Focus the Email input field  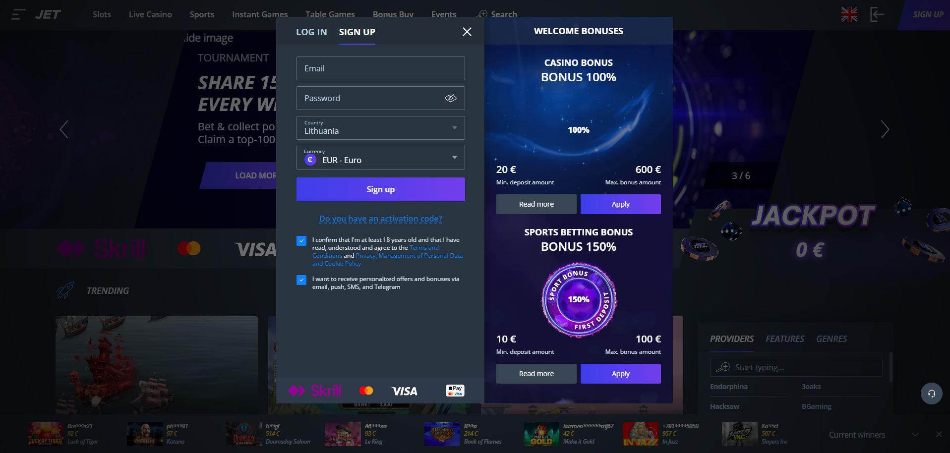(380, 68)
